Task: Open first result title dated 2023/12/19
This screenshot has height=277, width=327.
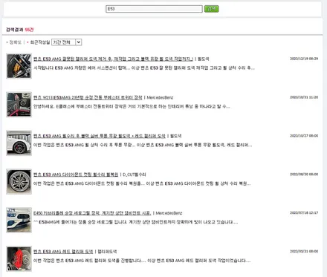Action: (113, 59)
